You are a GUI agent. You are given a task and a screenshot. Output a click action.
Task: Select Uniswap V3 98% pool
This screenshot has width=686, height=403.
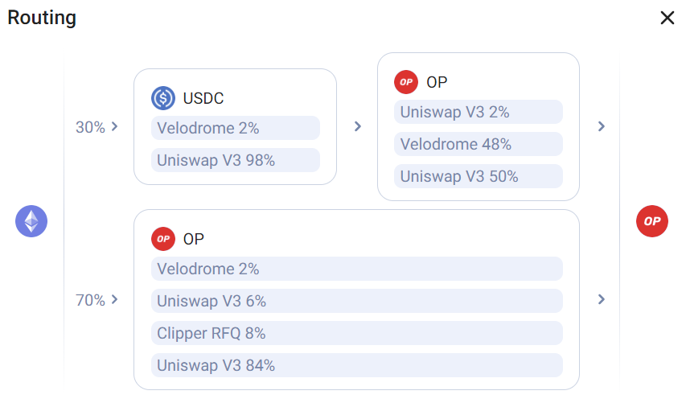click(235, 160)
